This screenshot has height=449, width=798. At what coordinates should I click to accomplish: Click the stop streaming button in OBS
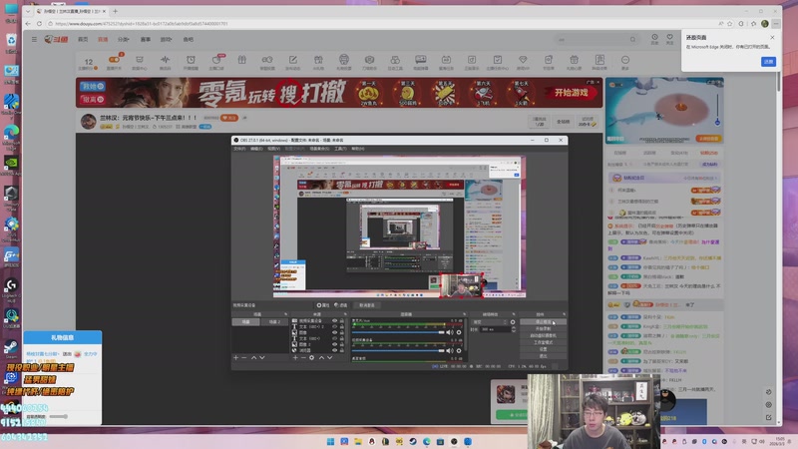click(x=543, y=321)
